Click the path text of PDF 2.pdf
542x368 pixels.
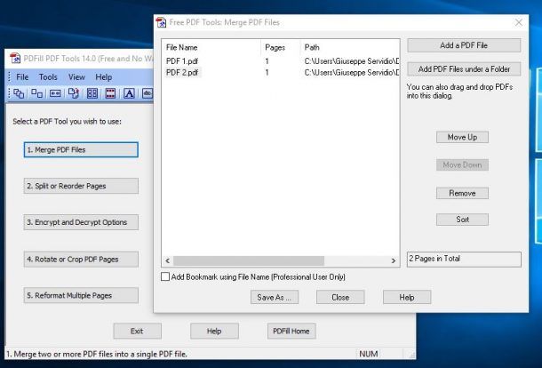[352, 72]
